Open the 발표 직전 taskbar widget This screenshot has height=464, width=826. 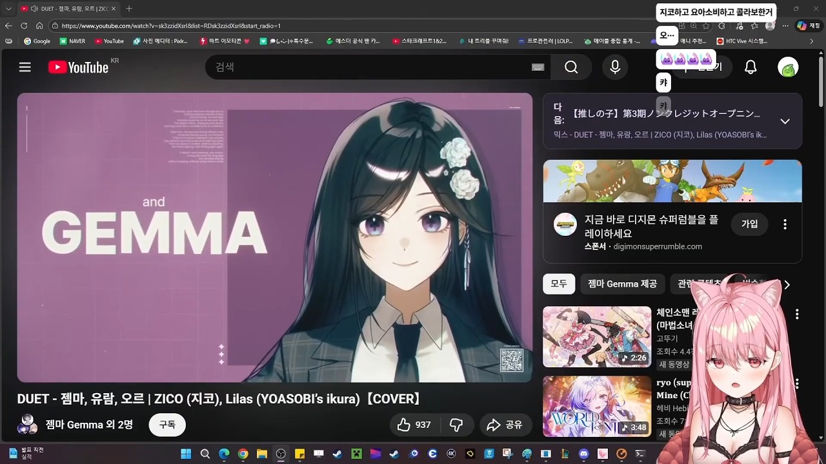click(26, 453)
